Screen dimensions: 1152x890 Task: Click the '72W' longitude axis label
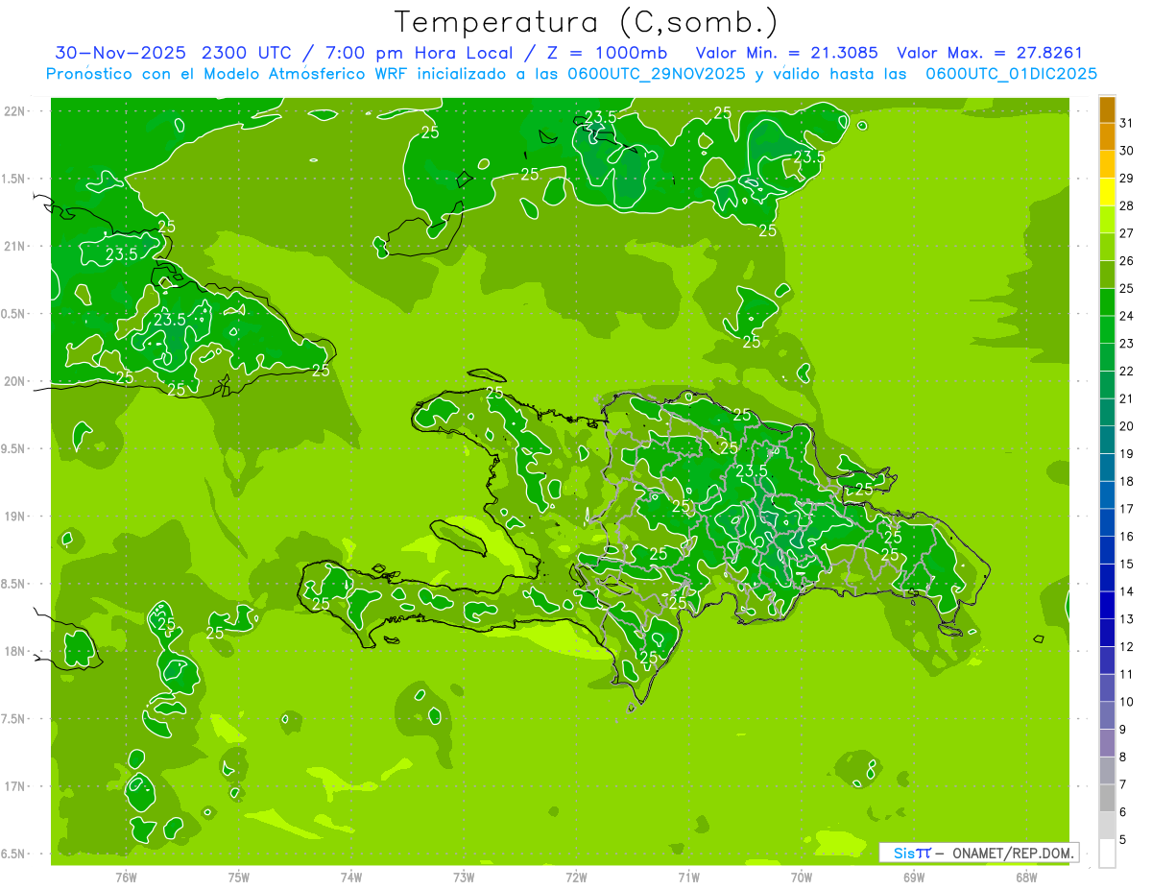point(576,877)
